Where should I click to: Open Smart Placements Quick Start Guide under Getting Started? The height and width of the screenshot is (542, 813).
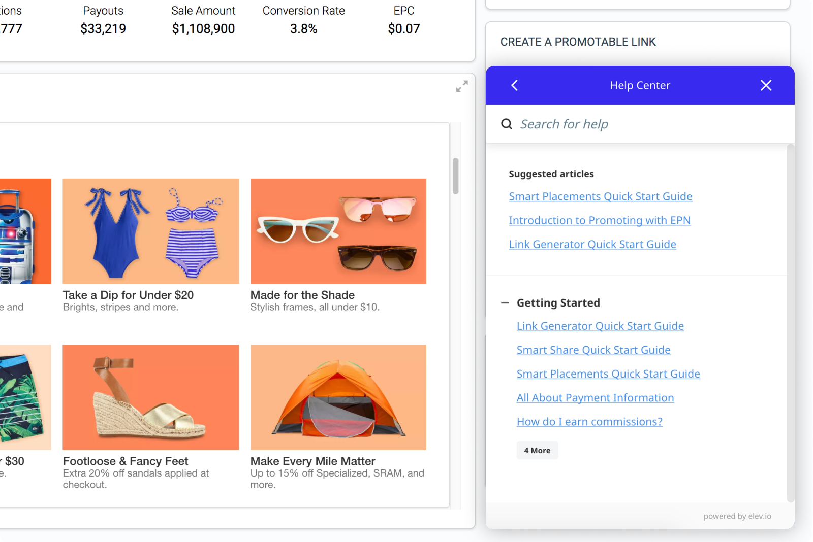(608, 374)
